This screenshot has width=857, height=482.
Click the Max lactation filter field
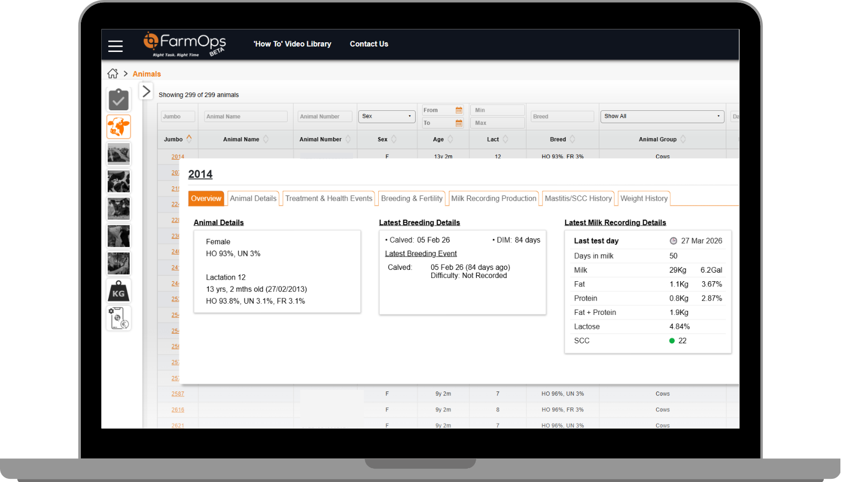[x=498, y=123]
